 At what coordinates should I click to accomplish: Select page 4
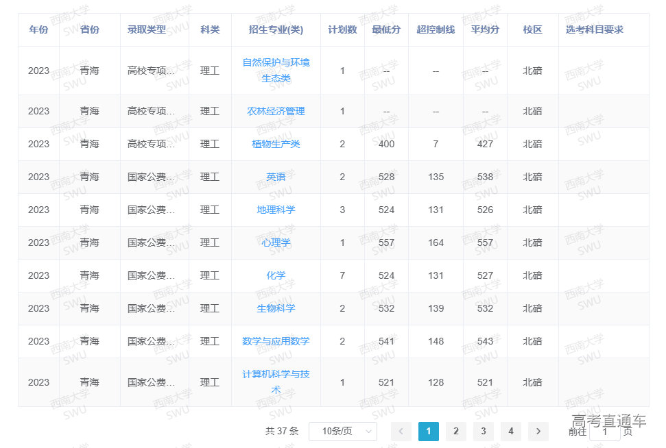(511, 432)
